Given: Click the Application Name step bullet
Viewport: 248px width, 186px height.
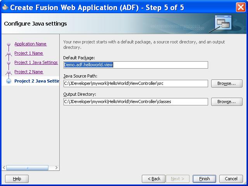Looking at the screenshot, I should pos(9,44).
